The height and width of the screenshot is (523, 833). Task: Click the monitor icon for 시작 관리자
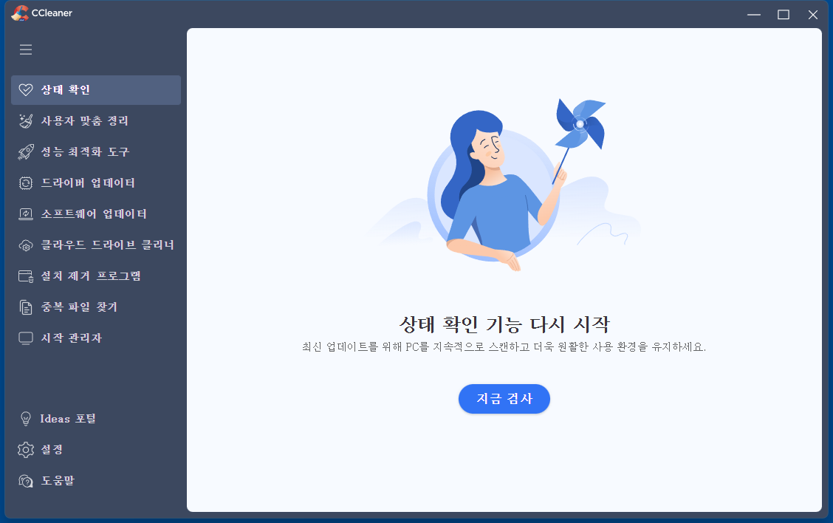coord(26,338)
